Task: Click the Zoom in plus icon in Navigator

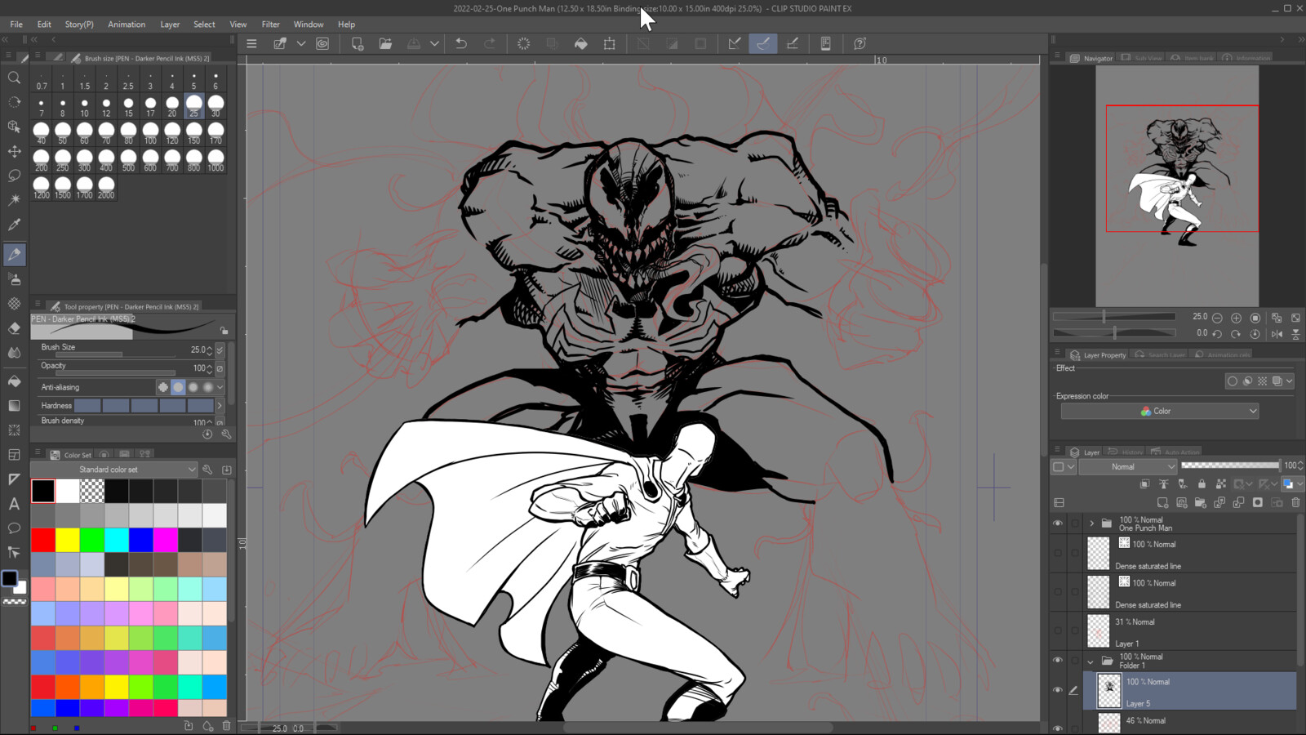Action: coord(1236,318)
